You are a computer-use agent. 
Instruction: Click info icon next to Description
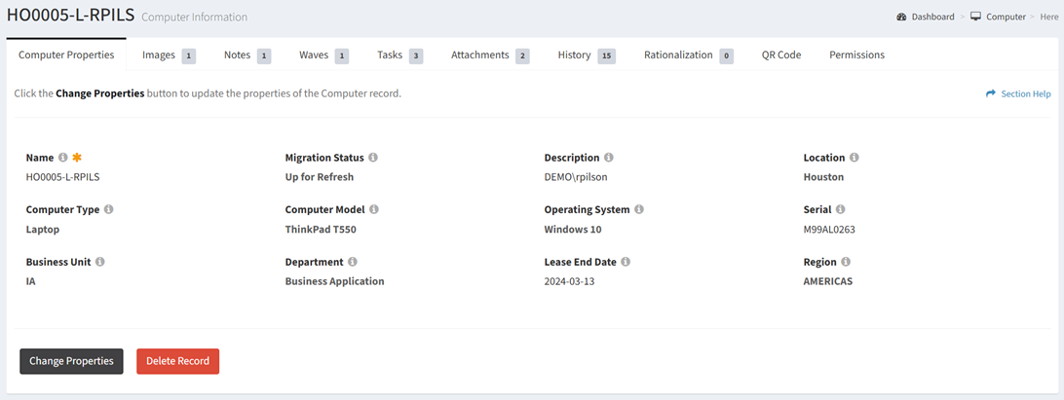click(609, 158)
